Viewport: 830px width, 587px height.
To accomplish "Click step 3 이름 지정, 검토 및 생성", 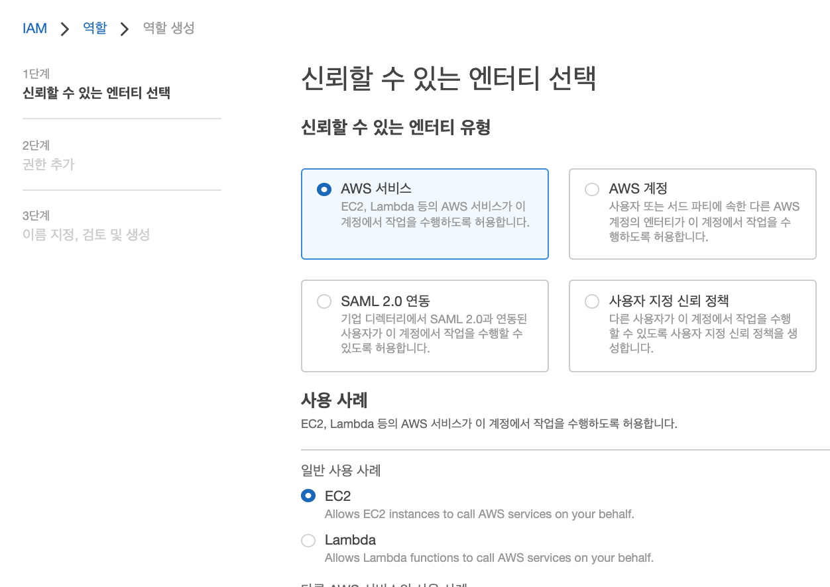I will coord(86,235).
